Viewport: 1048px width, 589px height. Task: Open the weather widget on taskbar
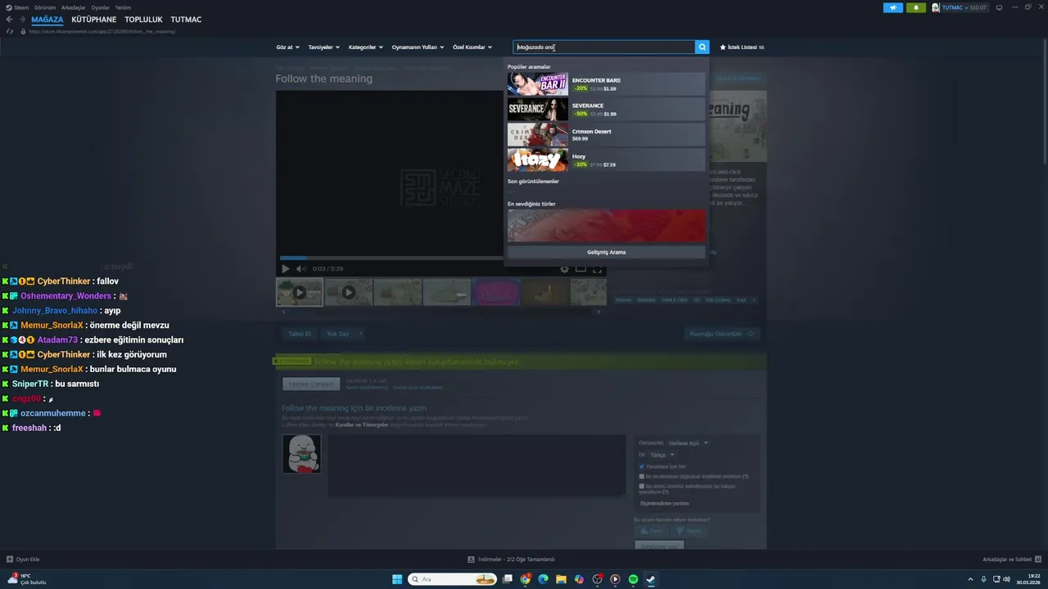[x=26, y=579]
